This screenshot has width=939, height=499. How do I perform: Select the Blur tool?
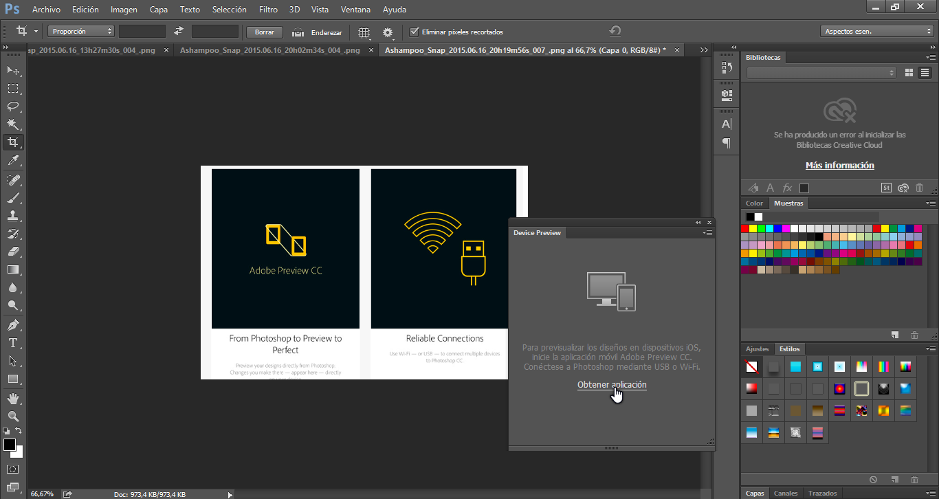coord(13,287)
